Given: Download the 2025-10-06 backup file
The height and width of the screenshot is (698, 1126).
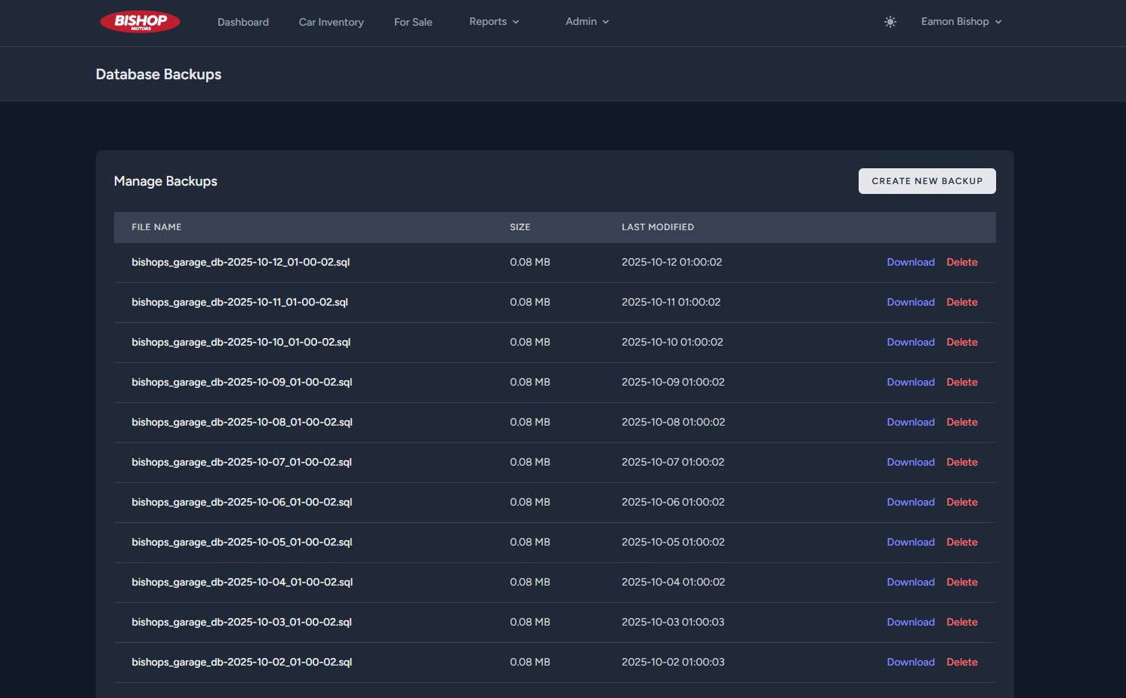Looking at the screenshot, I should [911, 502].
